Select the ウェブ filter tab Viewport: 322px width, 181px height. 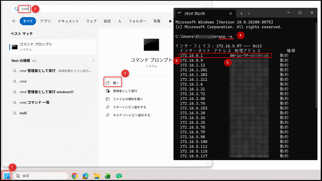pos(91,21)
